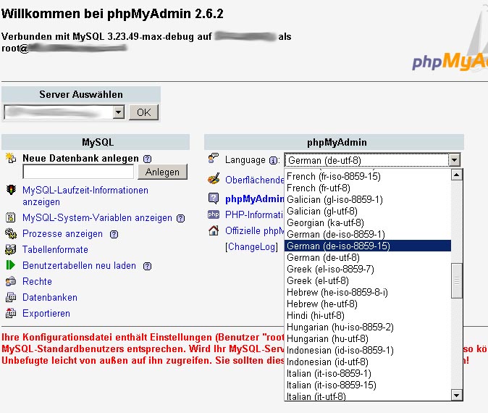This screenshot has height=413, width=488.
Task: Select Hungarian (hu-iso-8859-2) language
Action: 368,327
